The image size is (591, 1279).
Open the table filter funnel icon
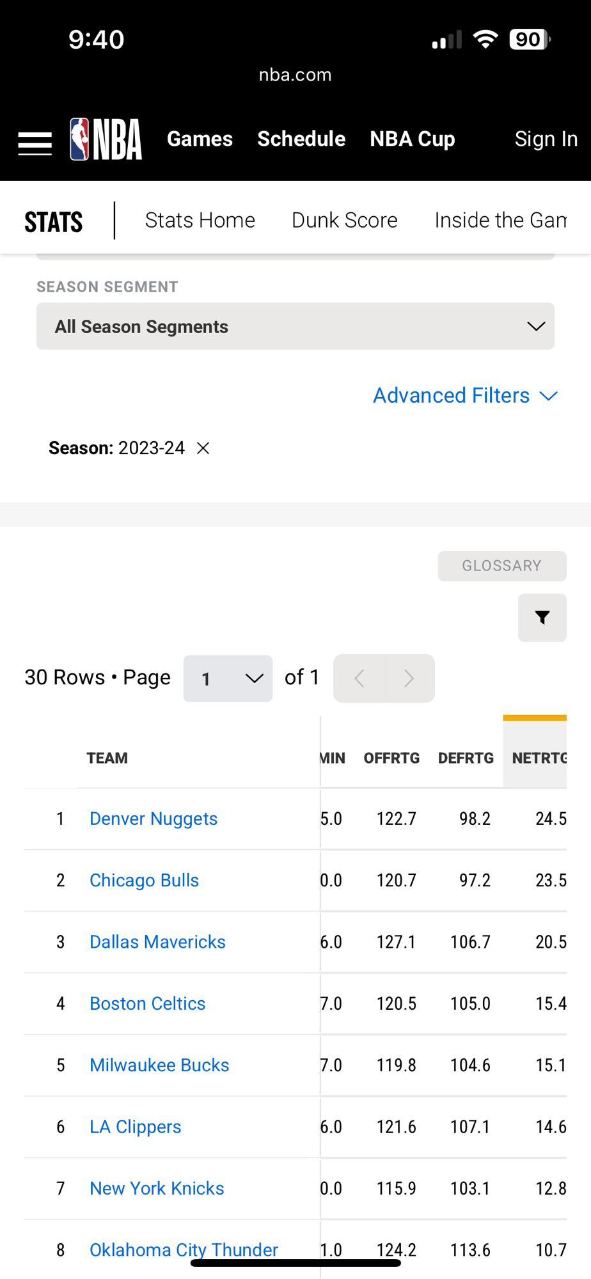click(x=542, y=618)
